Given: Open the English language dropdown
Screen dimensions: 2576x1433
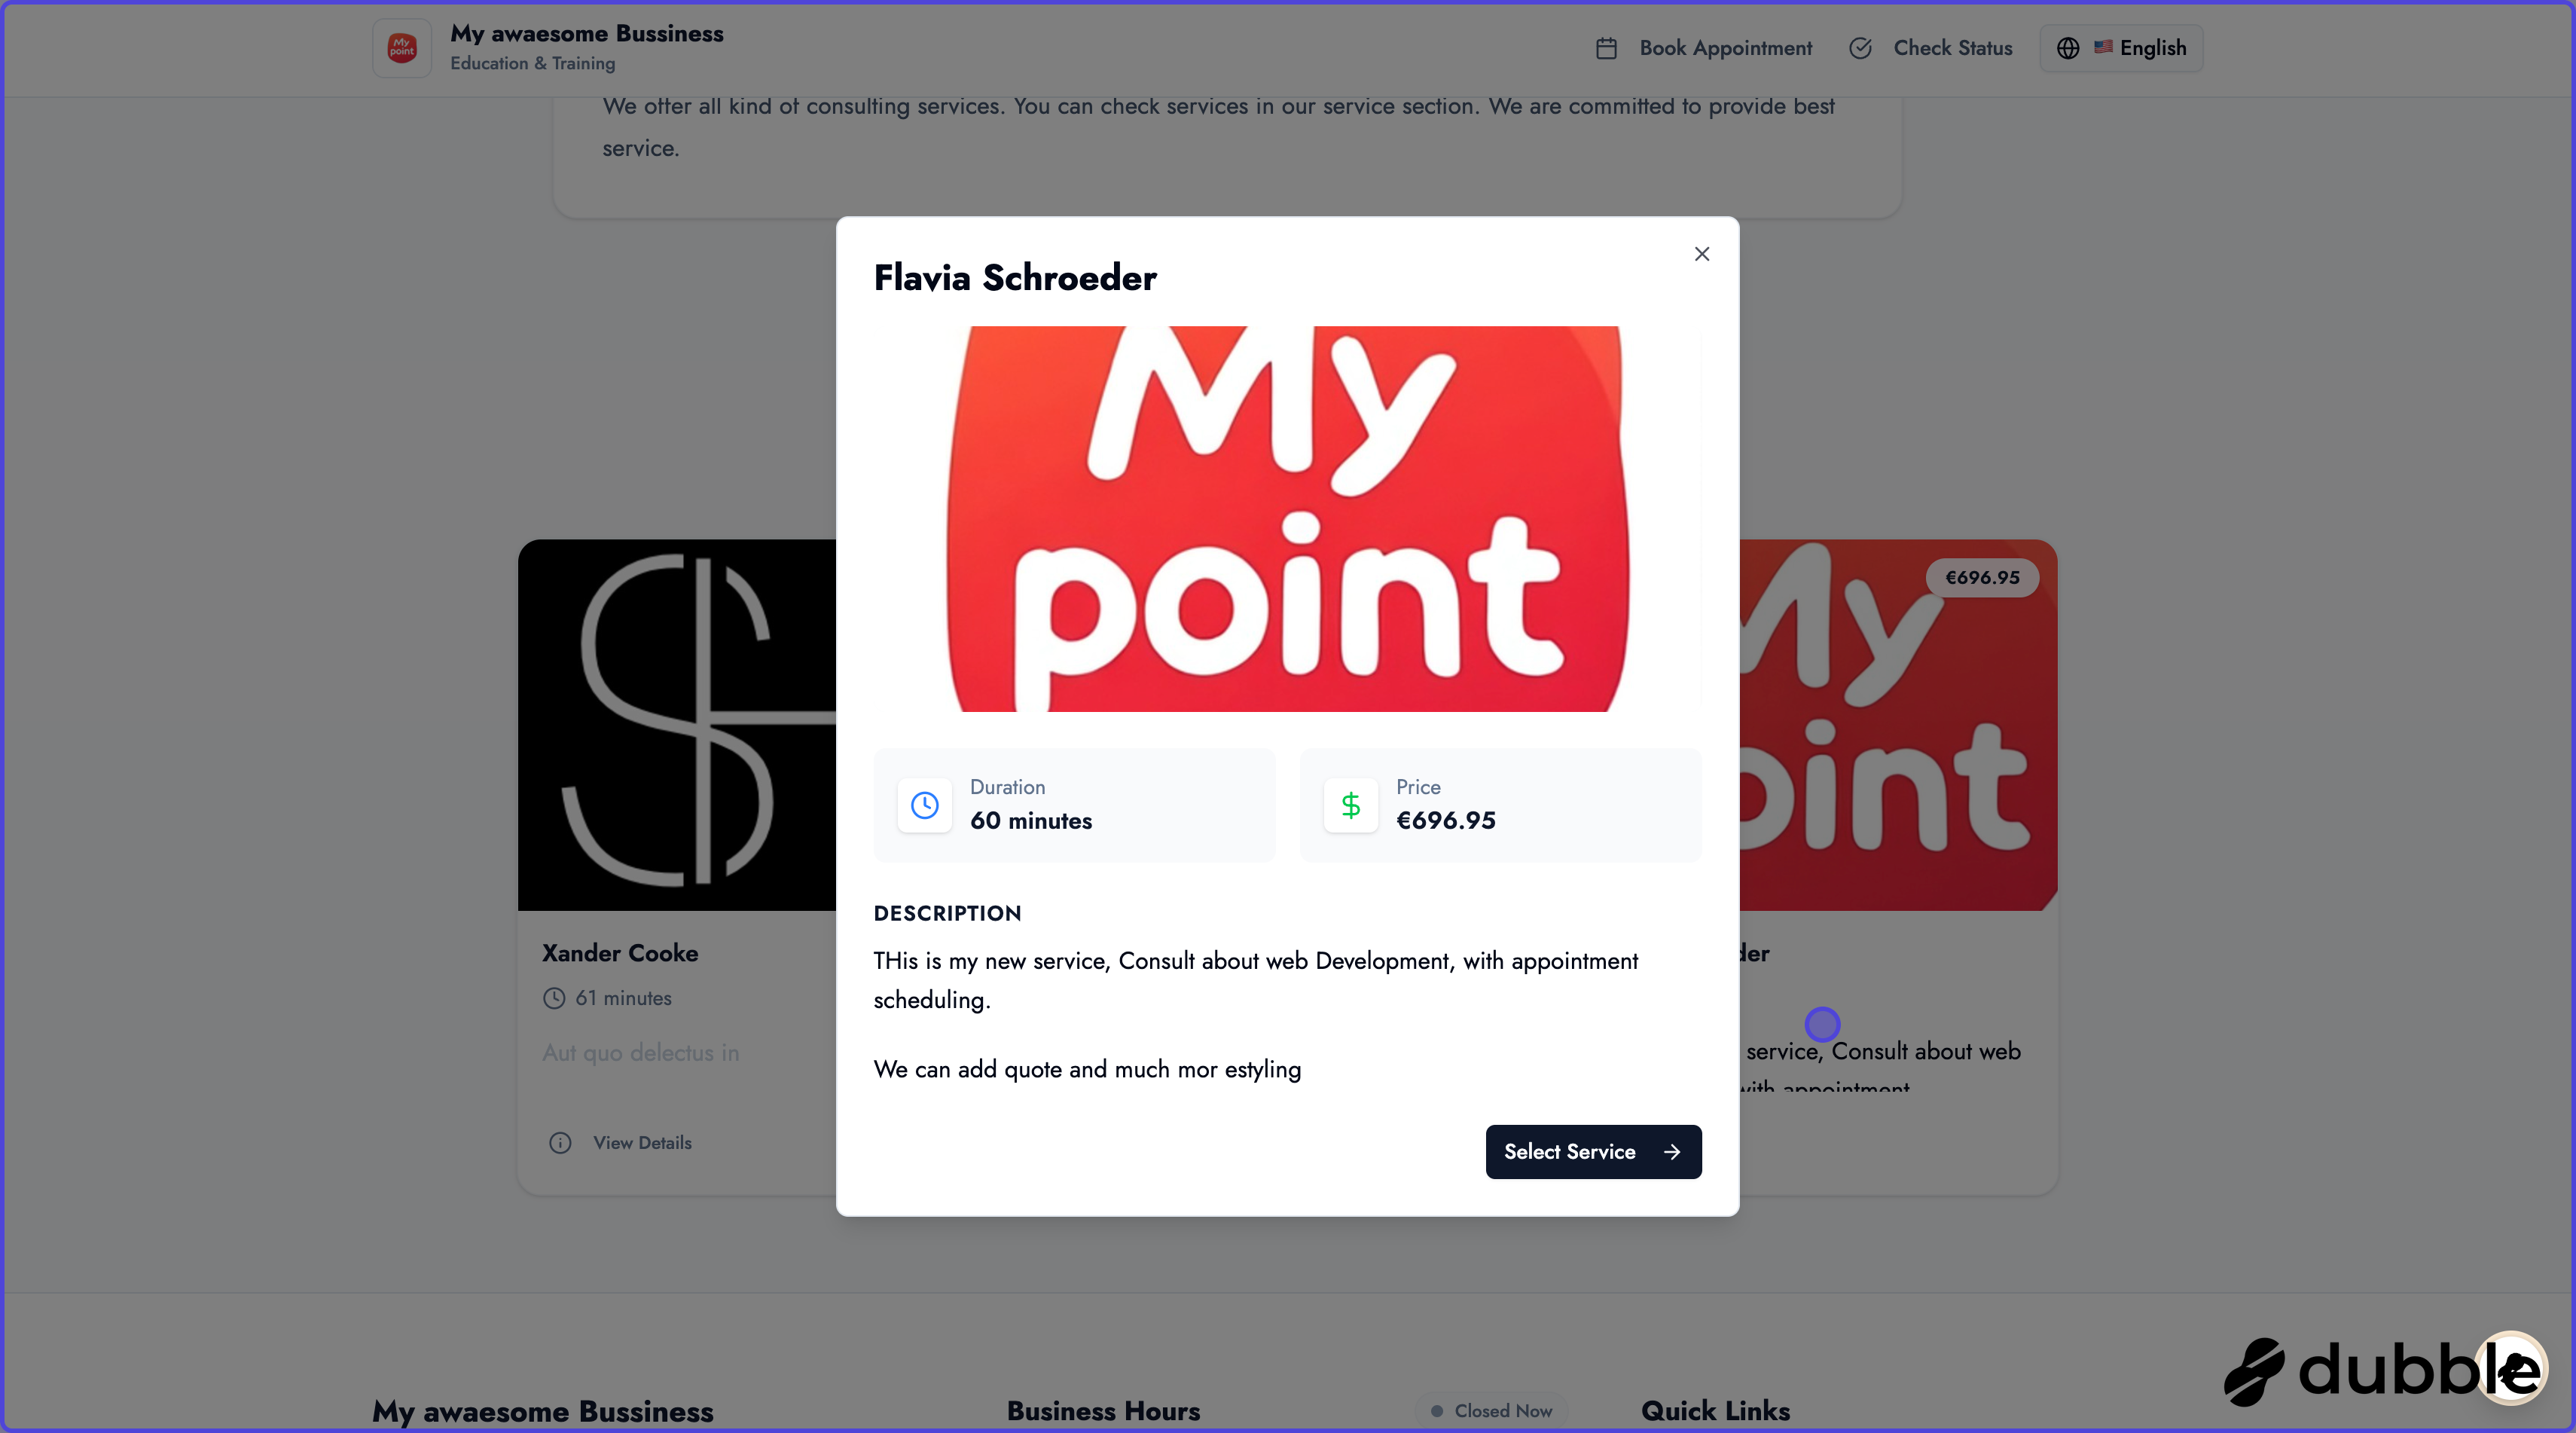Looking at the screenshot, I should click(2121, 48).
